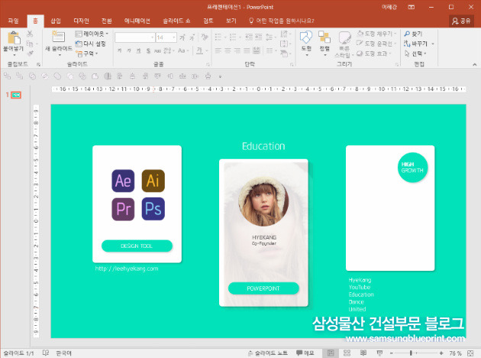
Task: Open the File (파일) tab
Action: pyautogui.click(x=13, y=21)
